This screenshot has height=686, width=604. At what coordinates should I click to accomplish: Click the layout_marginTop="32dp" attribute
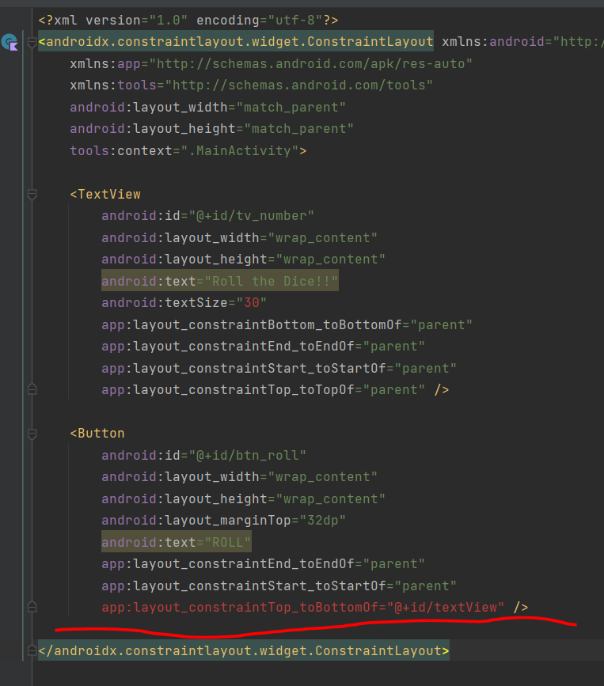[224, 520]
